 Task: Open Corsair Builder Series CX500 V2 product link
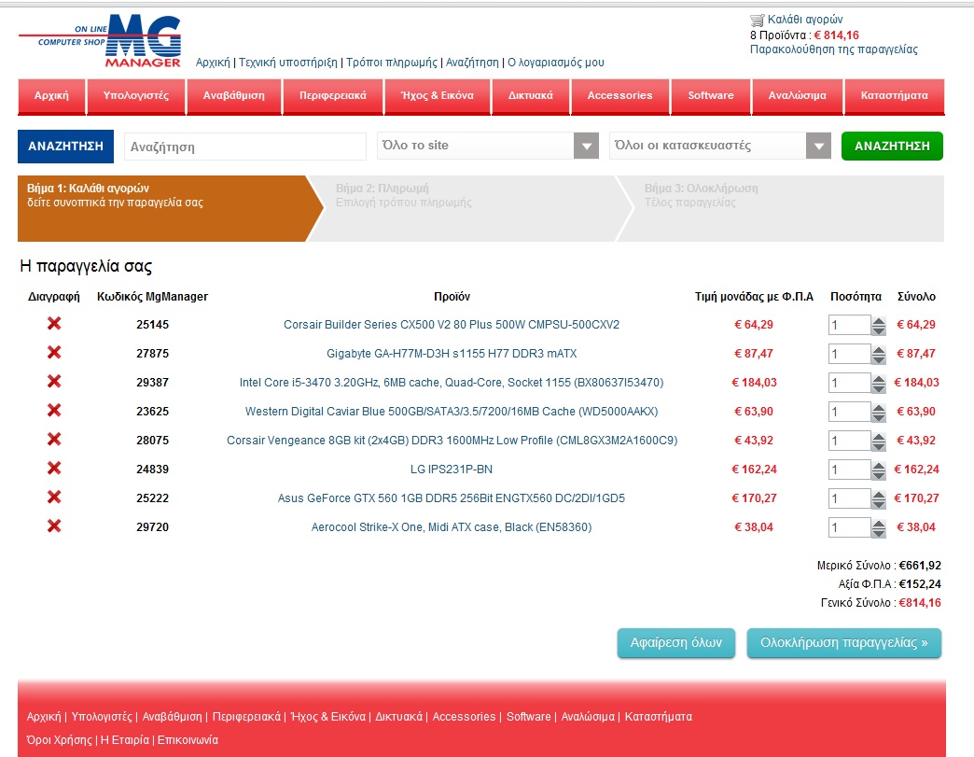coord(452,325)
